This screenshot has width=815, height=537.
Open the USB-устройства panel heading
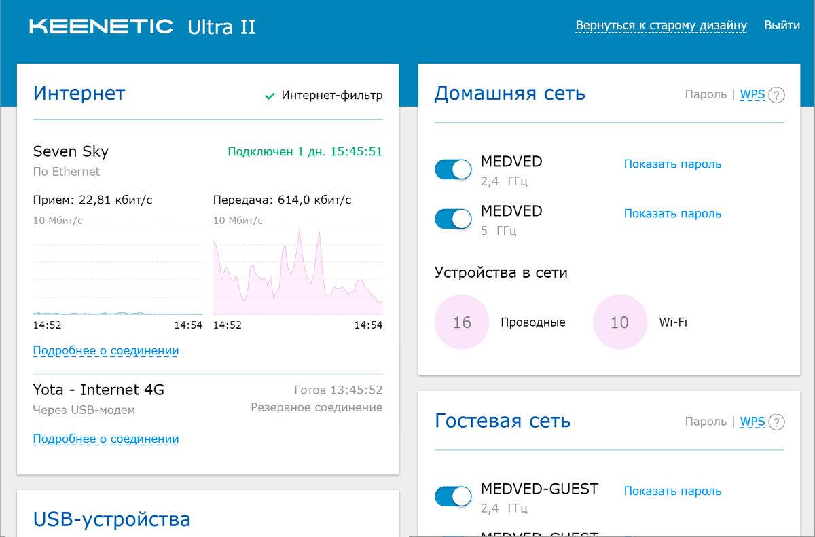click(112, 520)
